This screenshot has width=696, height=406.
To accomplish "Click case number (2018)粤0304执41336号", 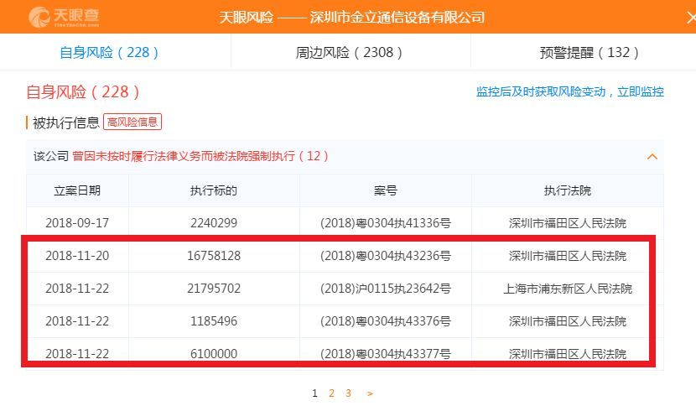I will click(x=385, y=223).
